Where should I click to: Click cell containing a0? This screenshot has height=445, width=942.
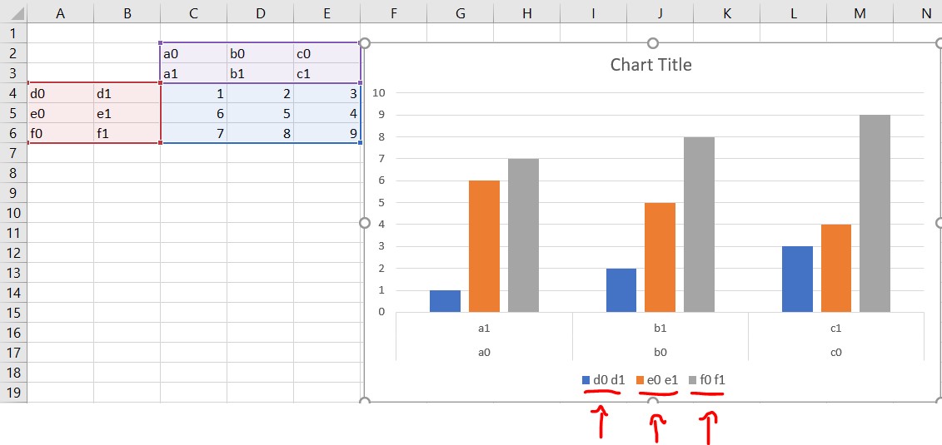click(x=193, y=53)
